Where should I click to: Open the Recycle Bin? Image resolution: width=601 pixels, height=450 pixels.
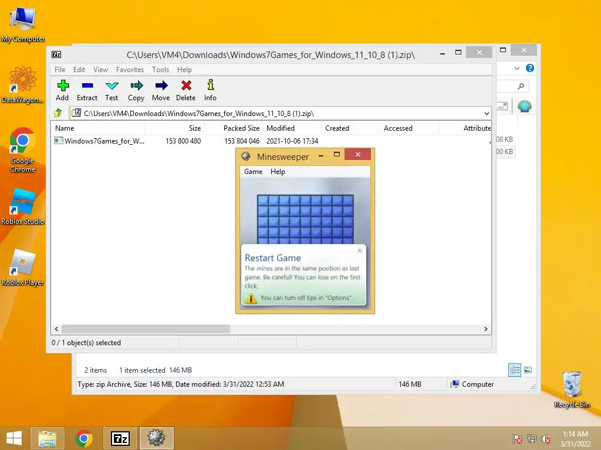(x=572, y=389)
